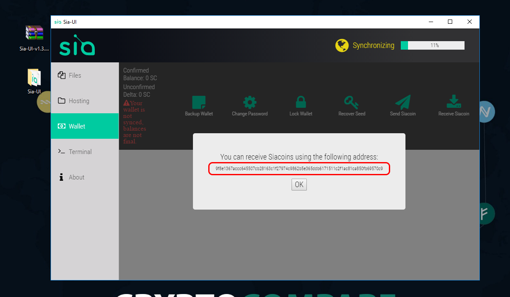Click the globe synchronizing icon
This screenshot has width=510, height=297.
pyautogui.click(x=342, y=45)
